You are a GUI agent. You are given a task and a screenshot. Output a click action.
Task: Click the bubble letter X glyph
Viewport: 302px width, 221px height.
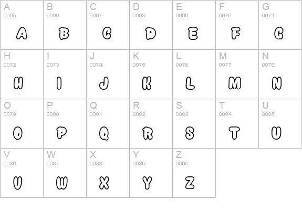[x=104, y=183]
